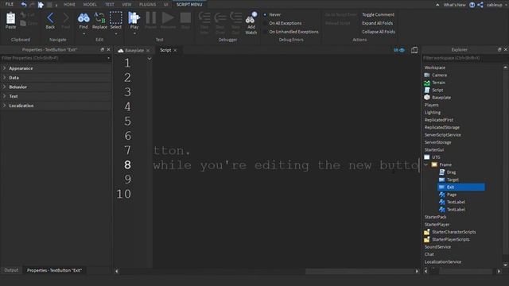Switch to the Output bottom tab
Screen dimensions: 509x286
[11, 270]
